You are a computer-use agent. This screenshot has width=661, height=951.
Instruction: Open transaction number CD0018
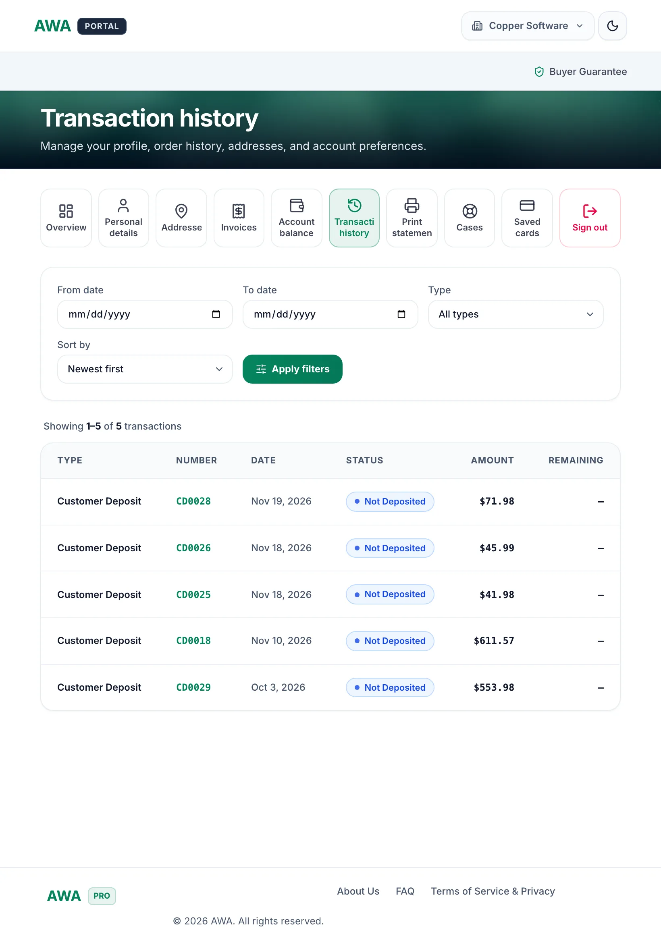pos(193,641)
